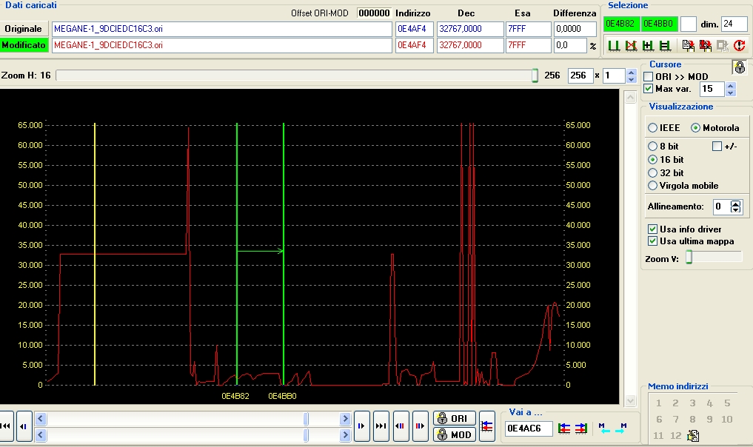Select the Virgola mobile radio option
The height and width of the screenshot is (447, 753).
[652, 185]
